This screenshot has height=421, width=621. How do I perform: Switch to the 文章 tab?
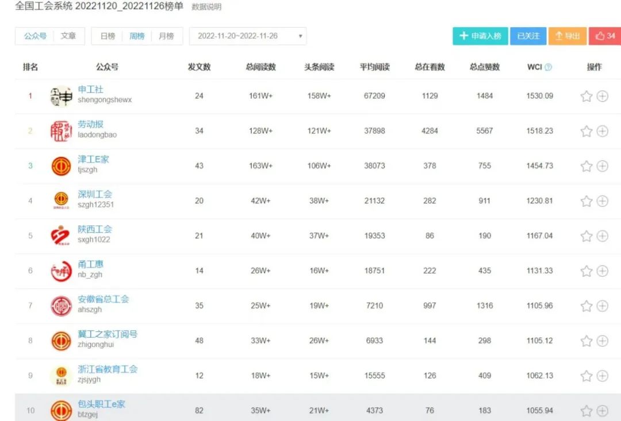(68, 36)
